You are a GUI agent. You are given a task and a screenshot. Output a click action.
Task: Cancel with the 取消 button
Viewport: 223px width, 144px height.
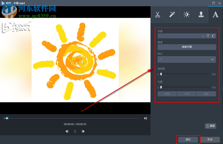(210, 140)
